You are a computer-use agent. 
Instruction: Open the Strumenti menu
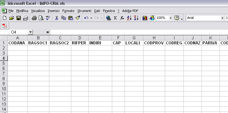pos(84,11)
